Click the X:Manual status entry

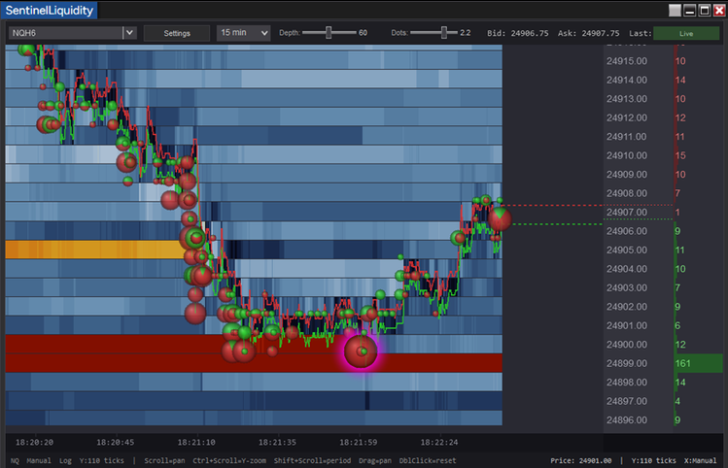[700, 460]
